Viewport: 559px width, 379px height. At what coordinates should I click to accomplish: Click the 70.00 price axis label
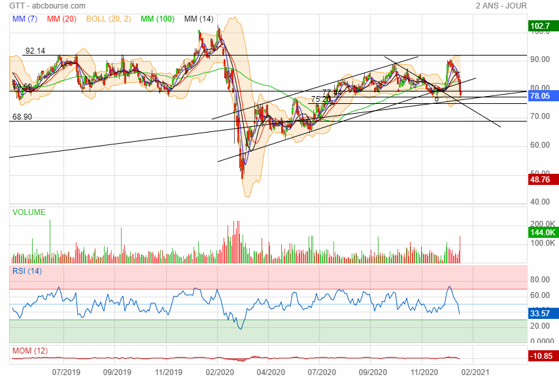540,116
